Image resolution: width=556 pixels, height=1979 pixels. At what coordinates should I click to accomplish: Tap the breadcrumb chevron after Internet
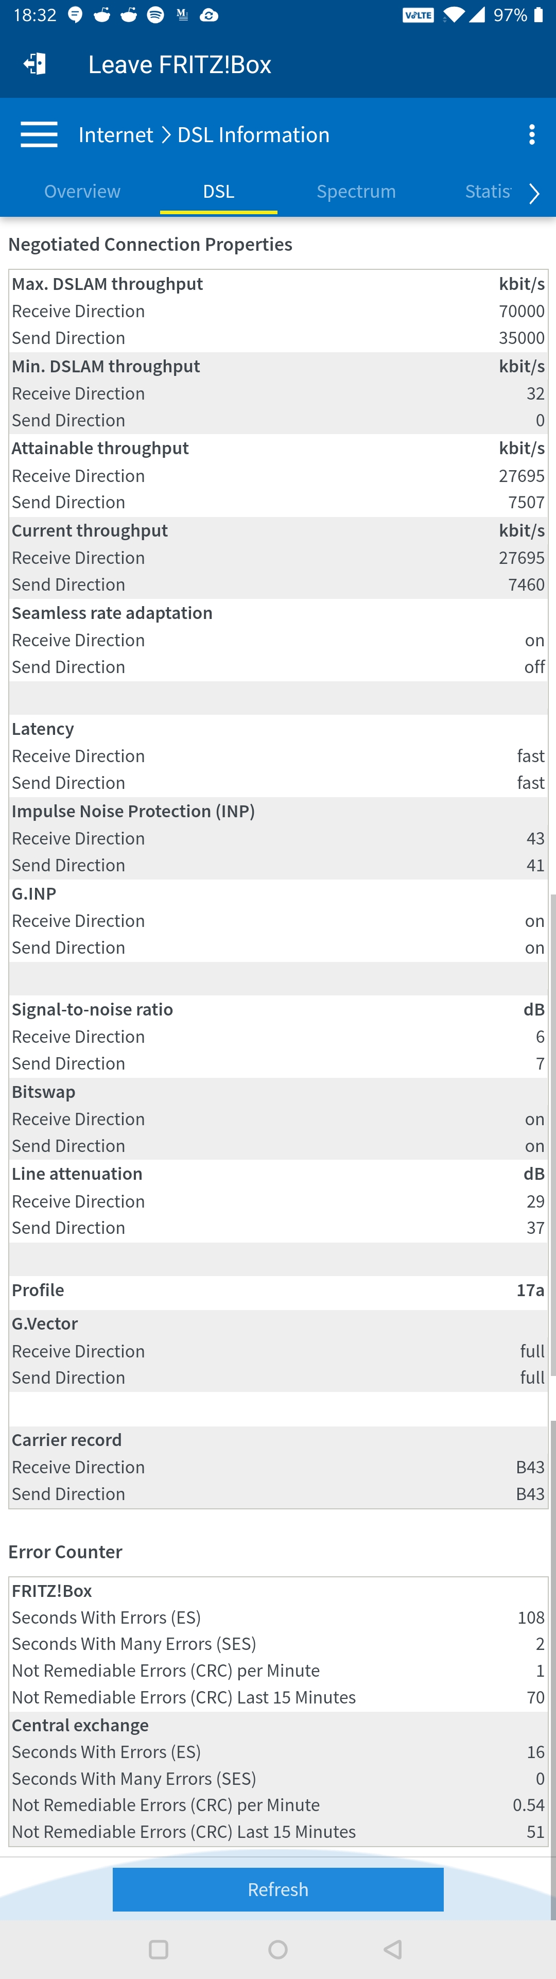point(166,135)
